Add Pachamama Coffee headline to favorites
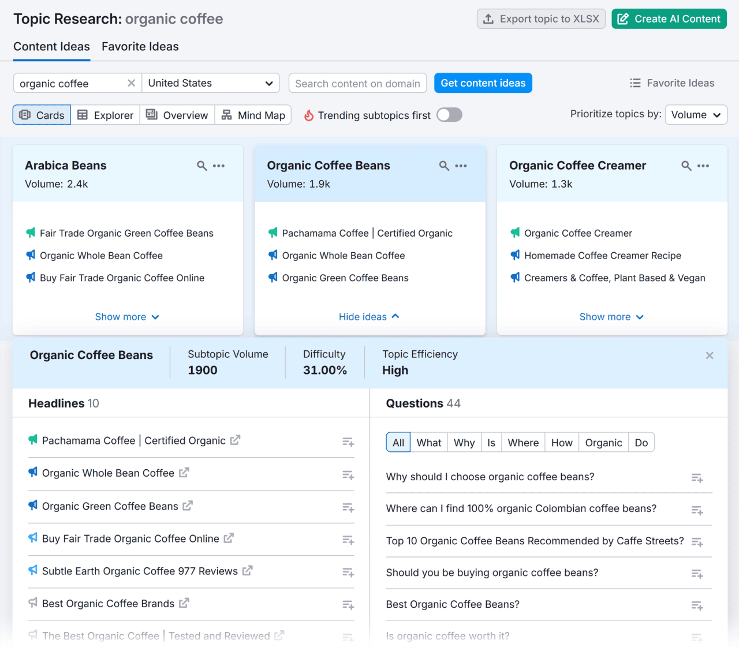739x647 pixels. click(x=348, y=442)
